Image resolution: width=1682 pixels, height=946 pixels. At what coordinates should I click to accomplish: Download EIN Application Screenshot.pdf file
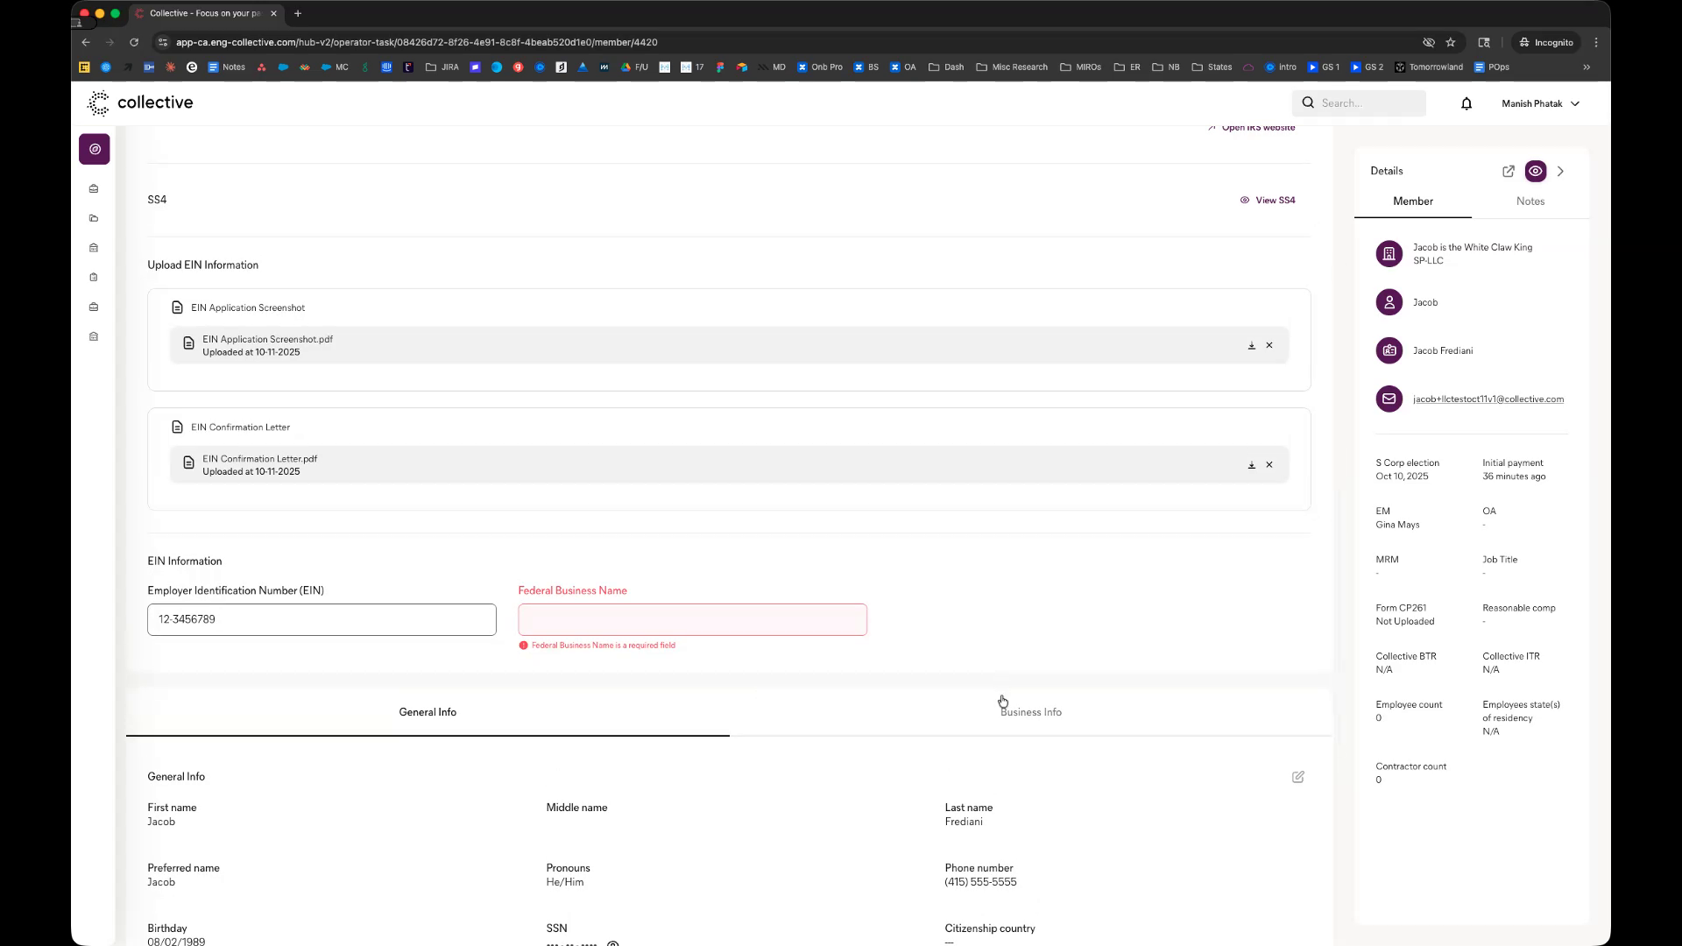[x=1251, y=346]
